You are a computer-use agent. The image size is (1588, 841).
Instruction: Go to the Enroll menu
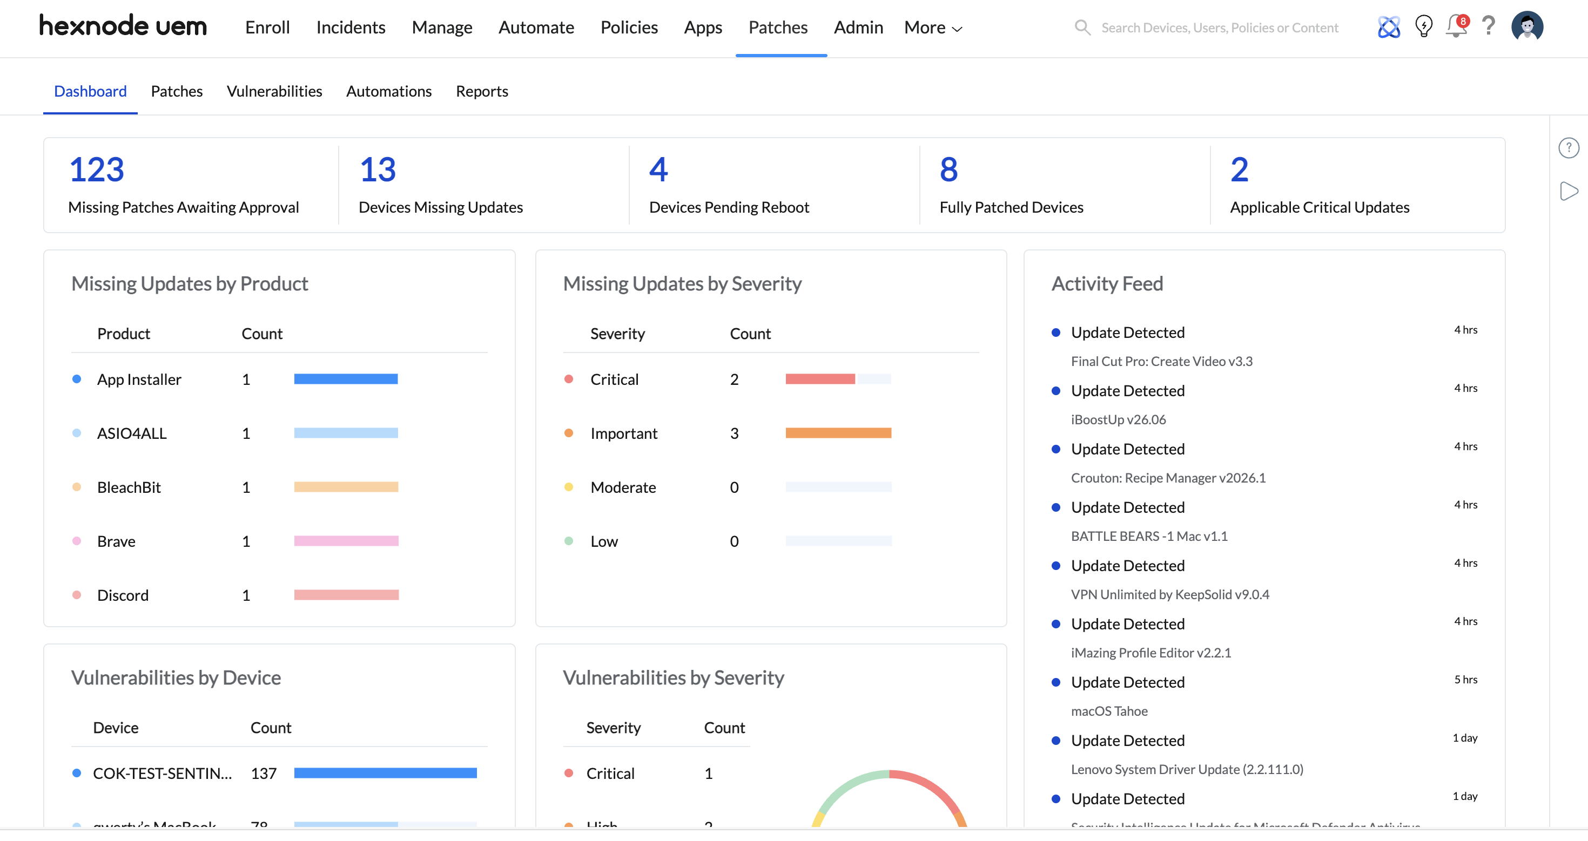coord(267,28)
